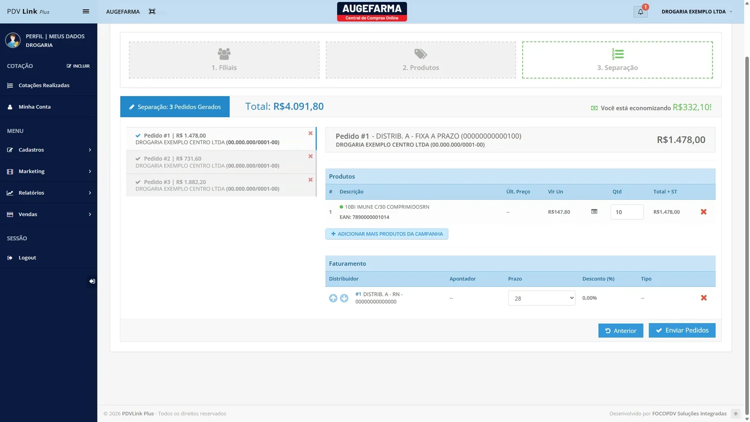Delete product 10BI IMUNE from the order
750x422 pixels.
[704, 212]
